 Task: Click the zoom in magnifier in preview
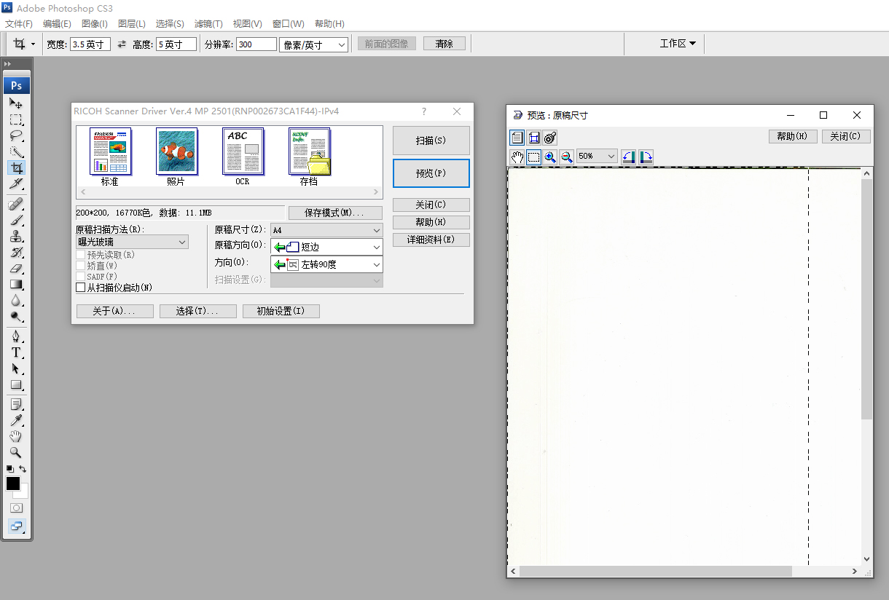[550, 157]
